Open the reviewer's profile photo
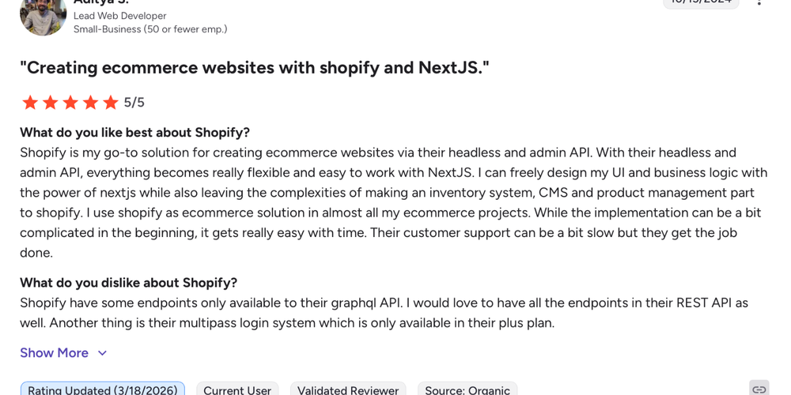The width and height of the screenshot is (791, 395). point(43,16)
